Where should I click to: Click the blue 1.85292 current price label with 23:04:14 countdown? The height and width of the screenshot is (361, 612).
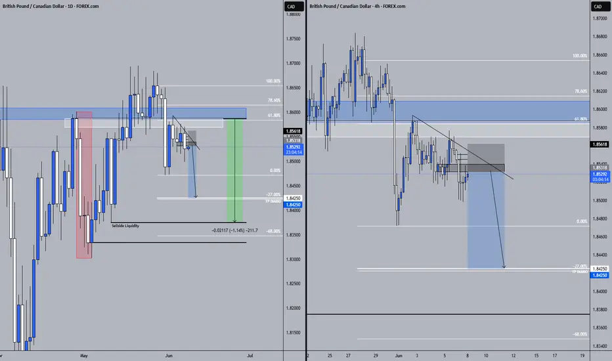(x=294, y=150)
